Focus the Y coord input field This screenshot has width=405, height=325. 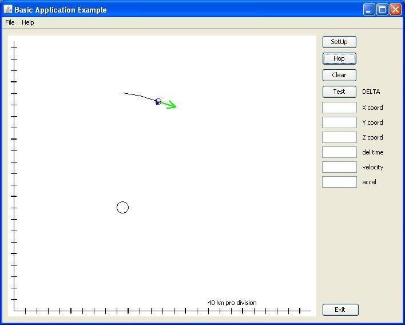[339, 122]
